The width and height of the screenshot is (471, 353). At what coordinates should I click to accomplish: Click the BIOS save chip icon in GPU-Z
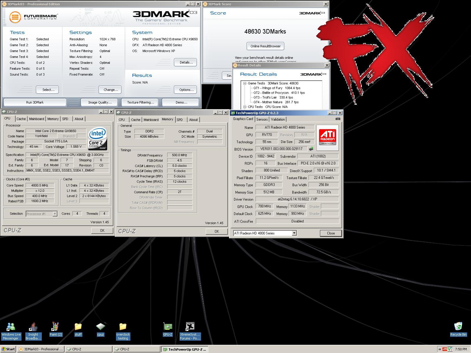point(311,149)
